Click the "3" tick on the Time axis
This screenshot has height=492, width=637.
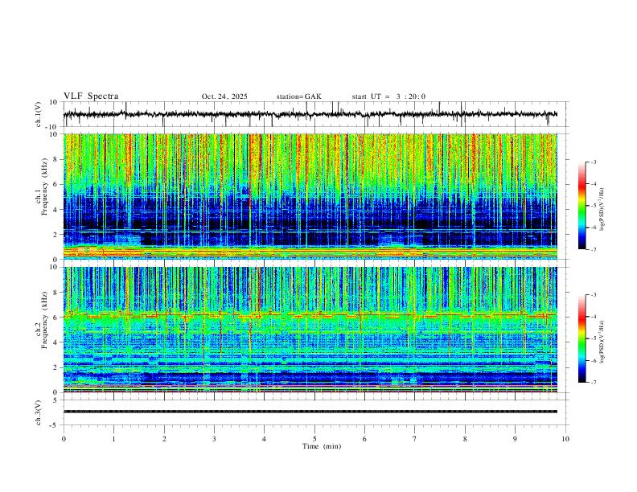[x=214, y=439]
